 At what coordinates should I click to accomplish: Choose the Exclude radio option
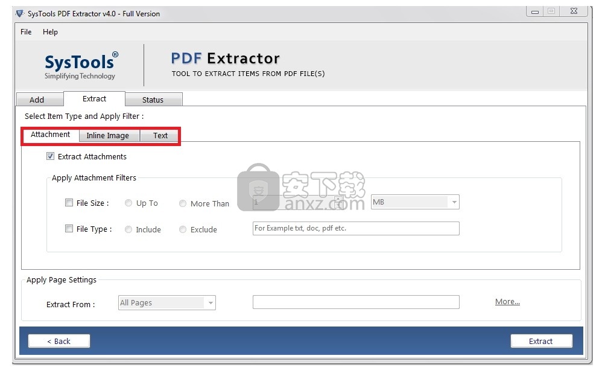[183, 229]
